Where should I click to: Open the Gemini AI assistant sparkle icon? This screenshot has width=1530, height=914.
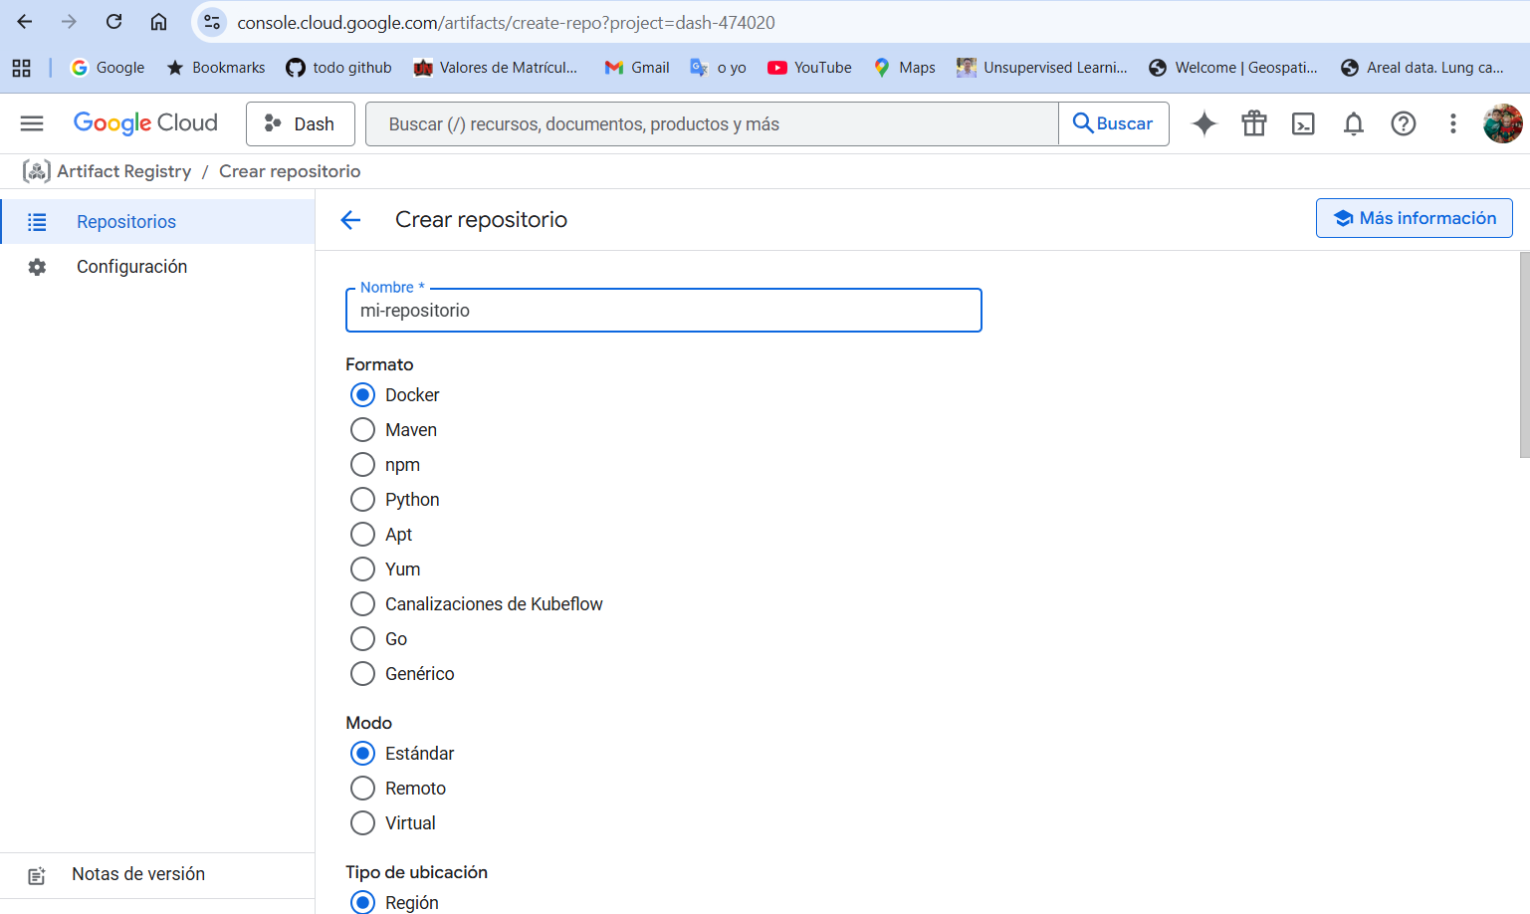tap(1204, 123)
